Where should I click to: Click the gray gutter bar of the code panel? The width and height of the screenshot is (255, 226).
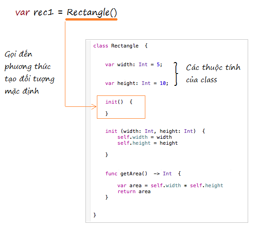[89, 131]
